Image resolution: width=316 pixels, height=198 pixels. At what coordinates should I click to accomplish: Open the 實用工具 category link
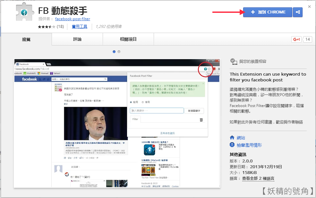coord(80,26)
